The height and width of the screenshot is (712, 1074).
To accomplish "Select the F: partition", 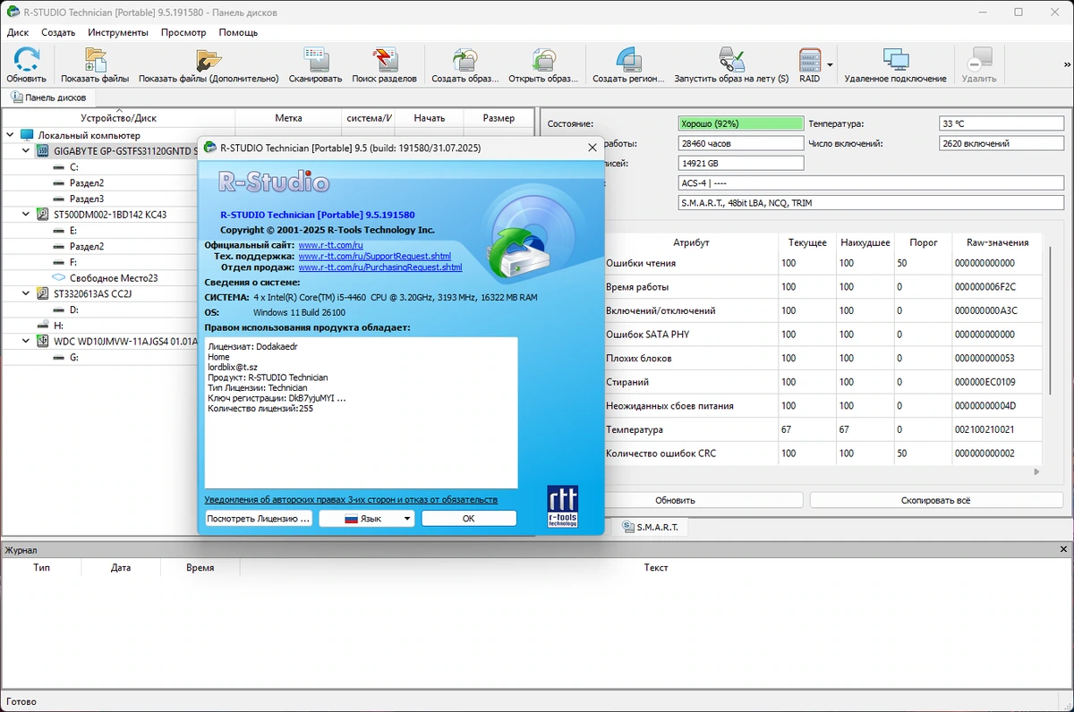I will tap(73, 262).
